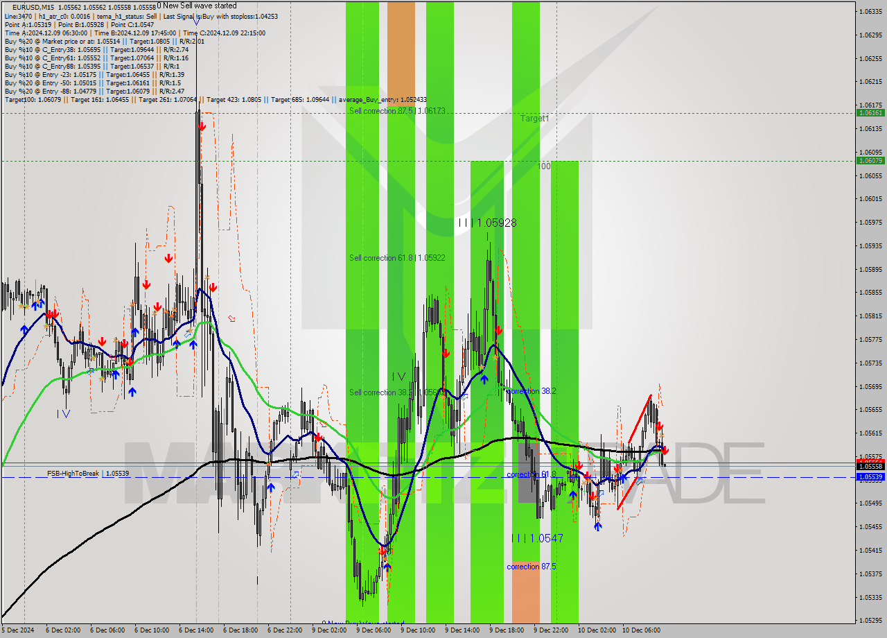Select the 100 retracement label

(545, 166)
